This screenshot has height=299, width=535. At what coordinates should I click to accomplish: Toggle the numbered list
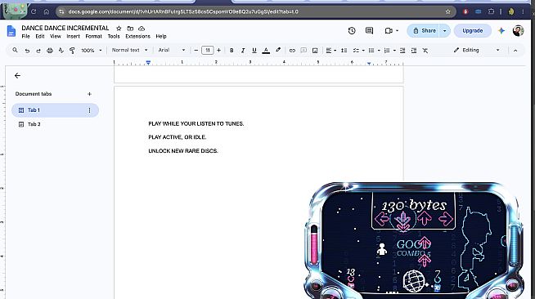pyautogui.click(x=387, y=51)
